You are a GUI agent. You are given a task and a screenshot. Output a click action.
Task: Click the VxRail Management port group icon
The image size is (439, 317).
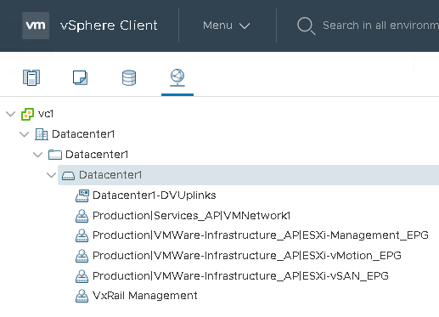coord(82,296)
